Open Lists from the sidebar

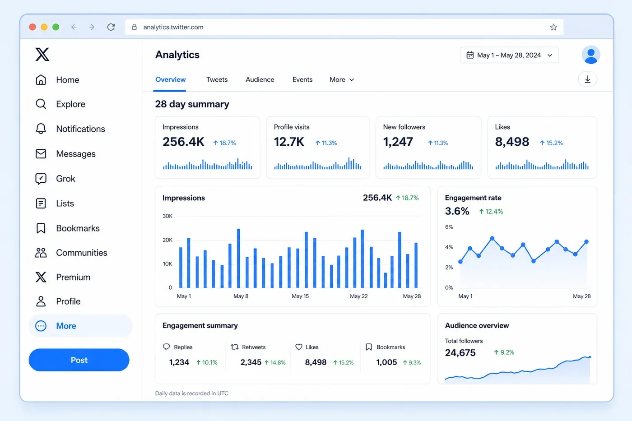55,204
